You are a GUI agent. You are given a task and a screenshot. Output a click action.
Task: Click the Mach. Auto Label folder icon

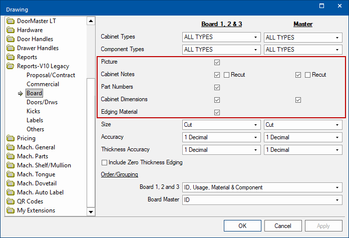click(x=10, y=192)
